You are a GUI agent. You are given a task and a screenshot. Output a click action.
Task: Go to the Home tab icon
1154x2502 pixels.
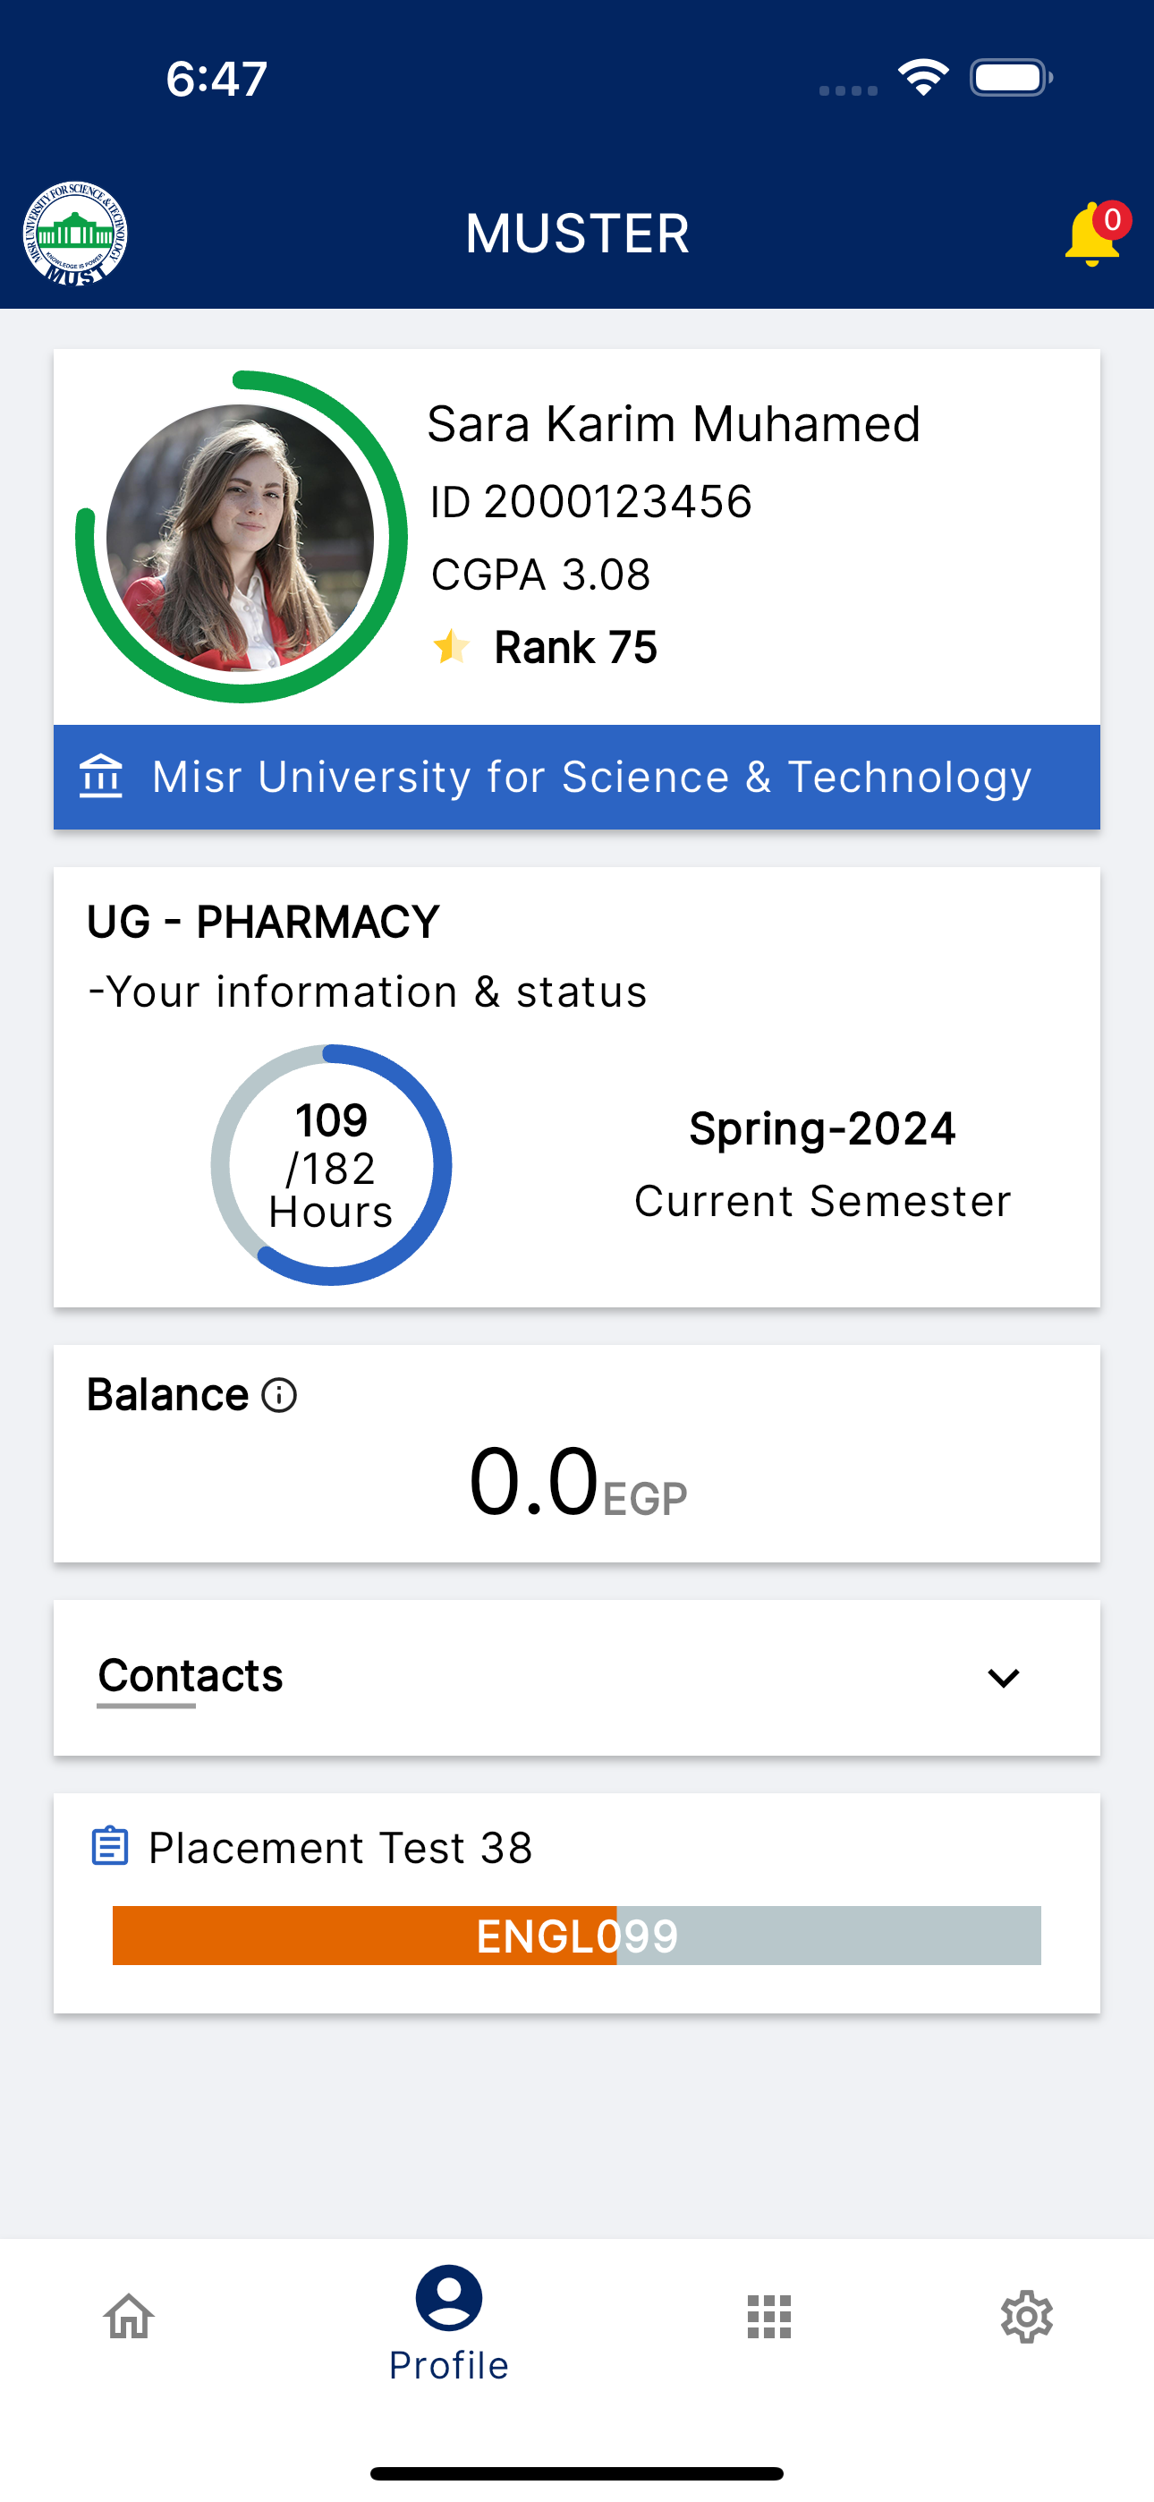click(x=129, y=2318)
